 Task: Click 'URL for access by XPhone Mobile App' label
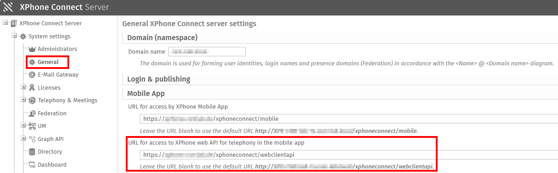(x=178, y=107)
